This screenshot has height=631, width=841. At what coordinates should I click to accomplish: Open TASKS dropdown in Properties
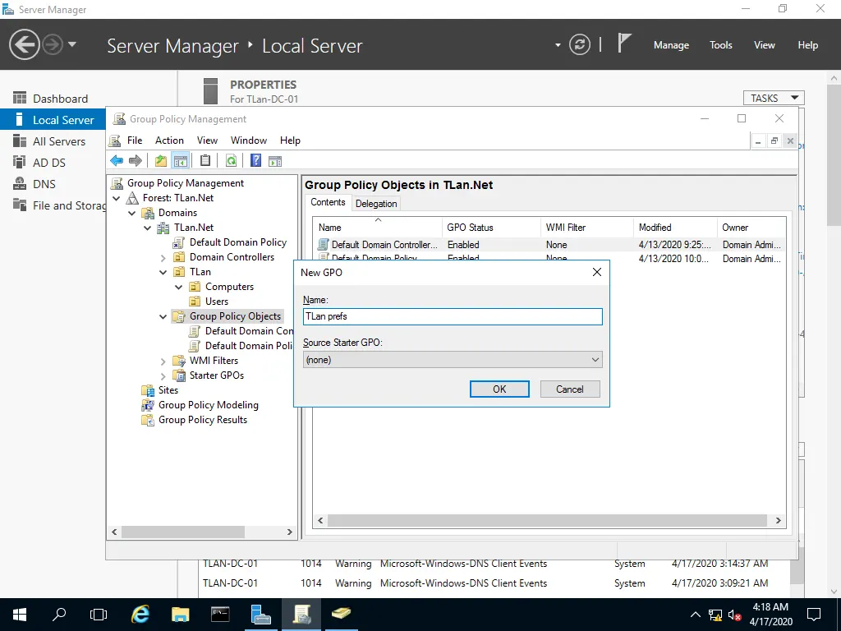tap(774, 98)
